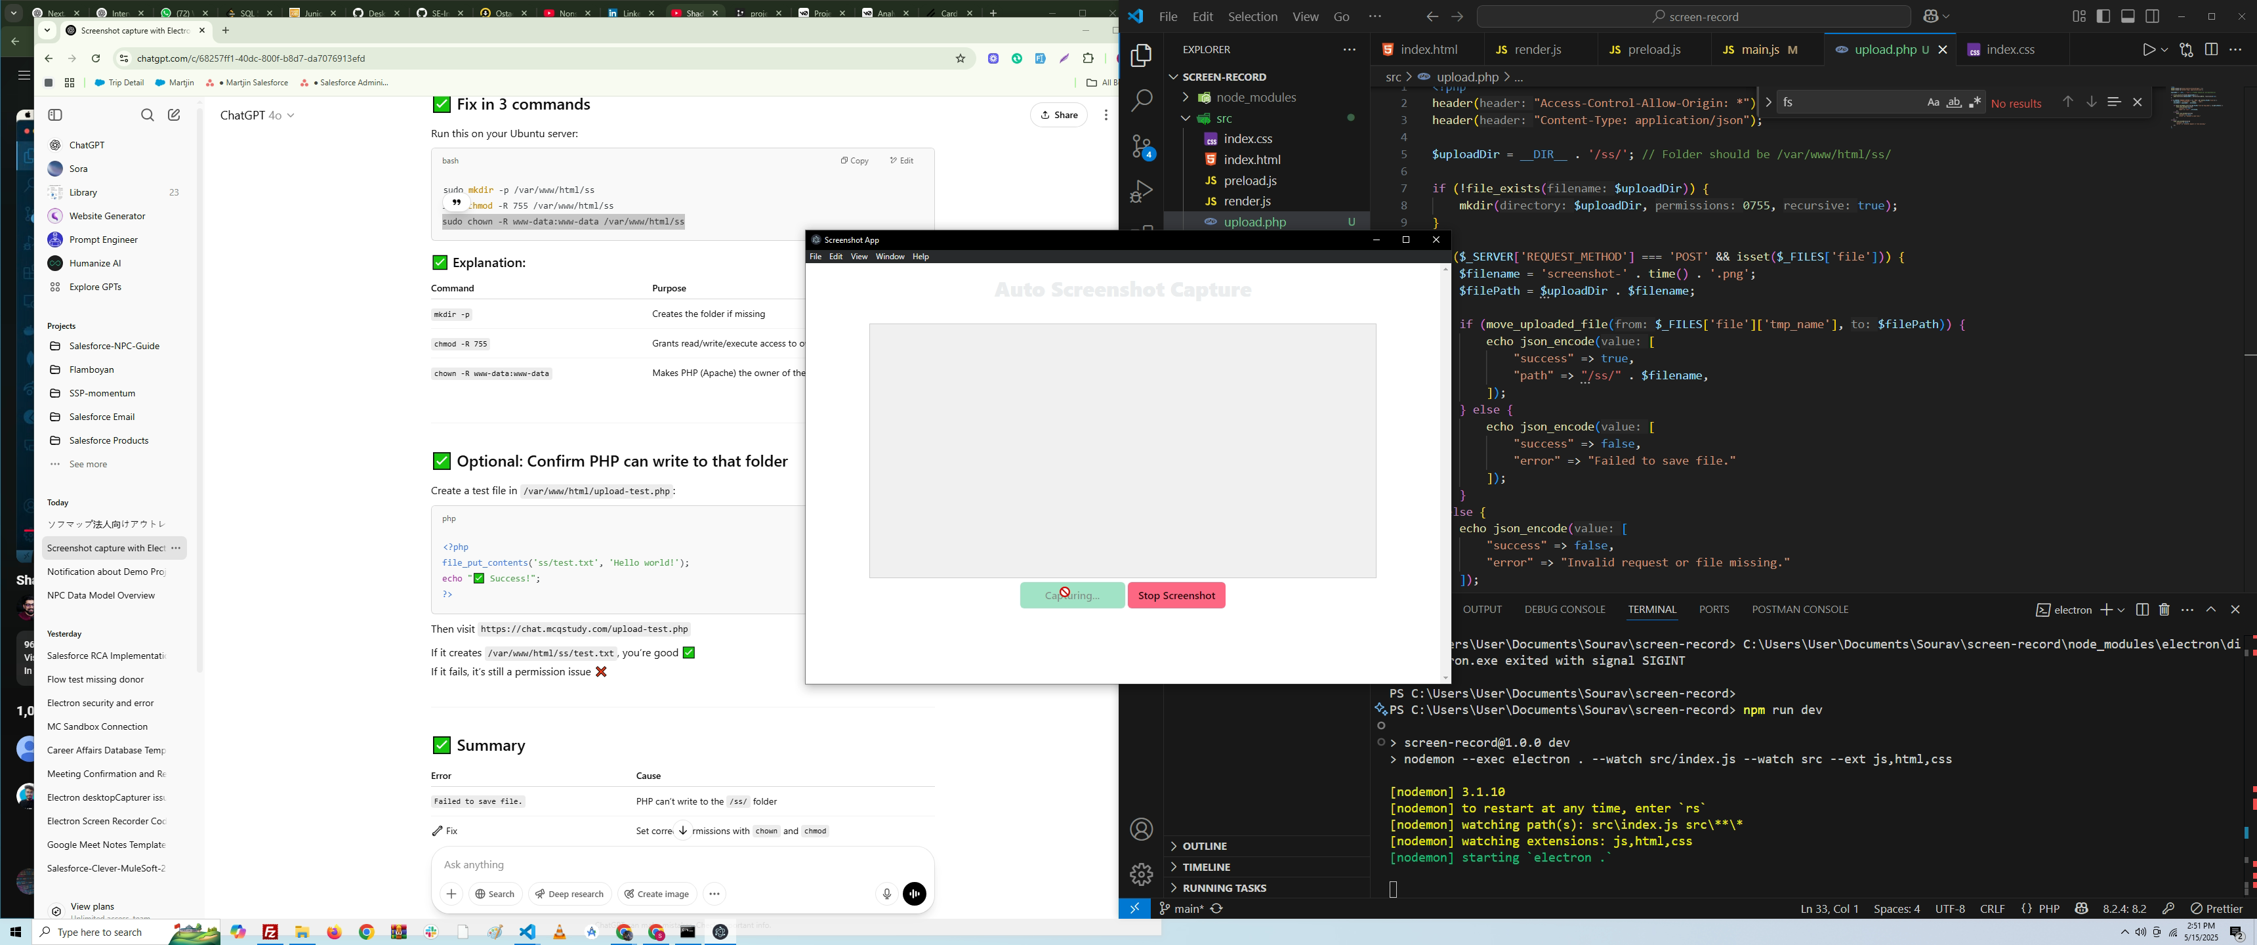Click the ChatGPT new chat pencil icon
The image size is (2257, 945).
(x=173, y=115)
